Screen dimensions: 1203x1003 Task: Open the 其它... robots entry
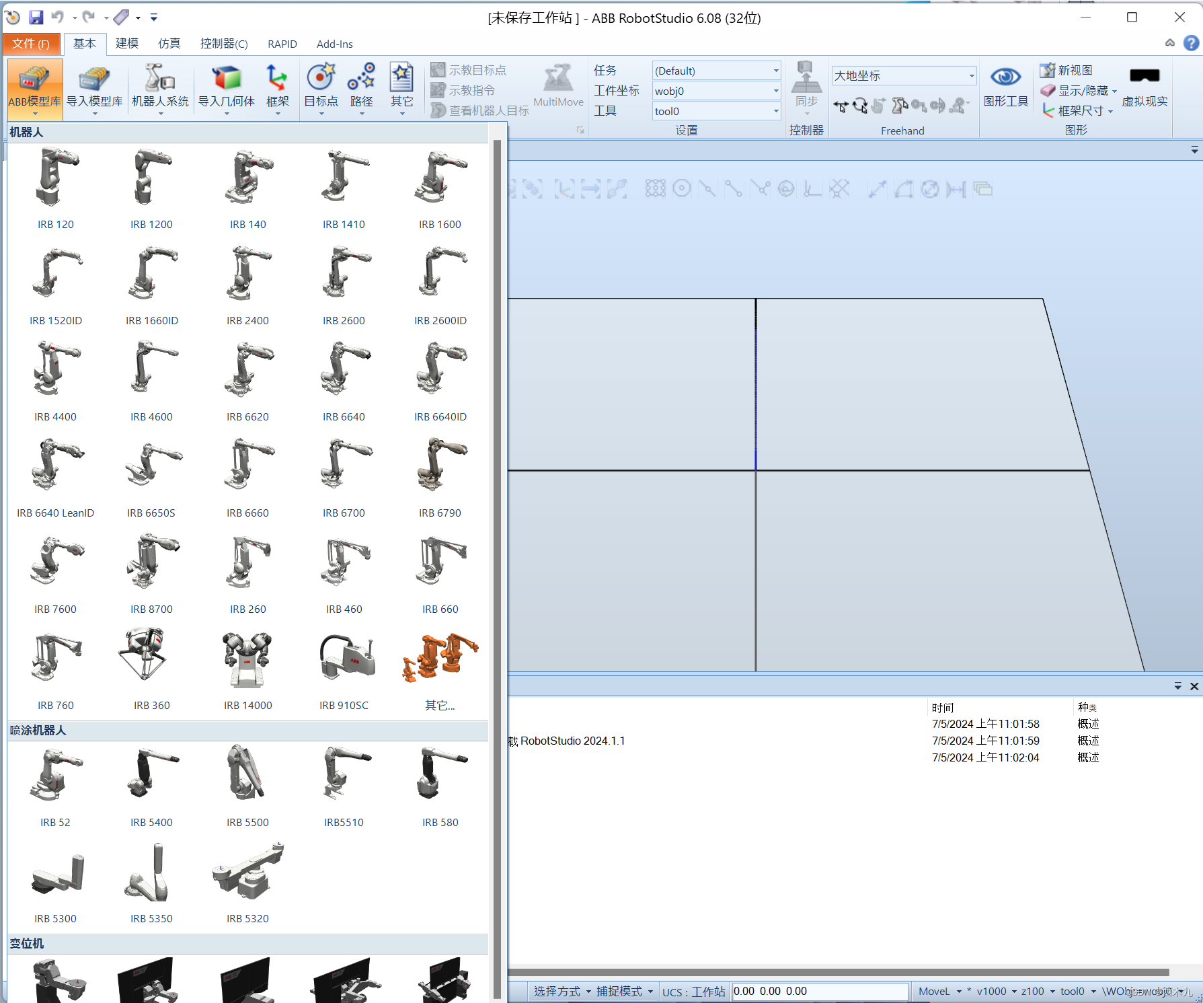440,669
